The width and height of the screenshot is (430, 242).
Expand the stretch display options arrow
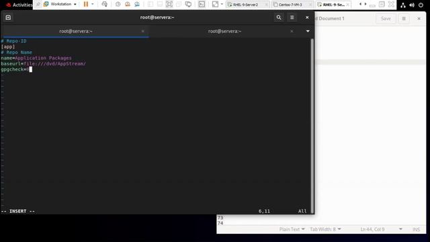coord(222,4)
